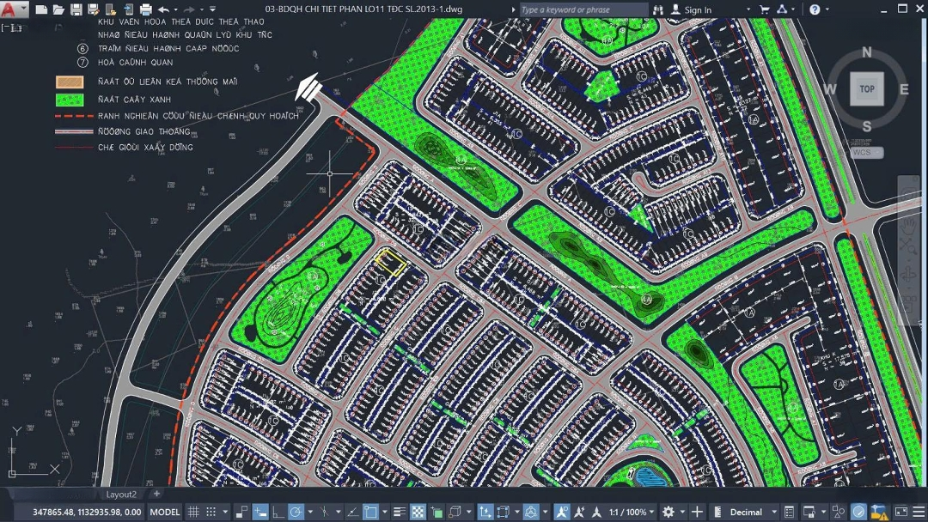Click the S south label on ViewCube compass

pos(867,126)
